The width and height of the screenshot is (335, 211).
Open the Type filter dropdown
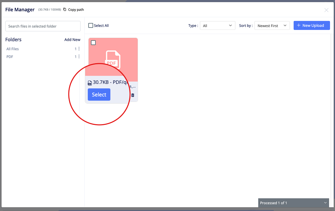click(217, 25)
